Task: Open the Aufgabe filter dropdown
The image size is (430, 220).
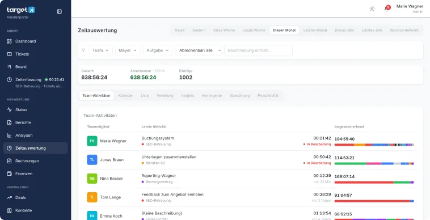Action: coord(158,50)
